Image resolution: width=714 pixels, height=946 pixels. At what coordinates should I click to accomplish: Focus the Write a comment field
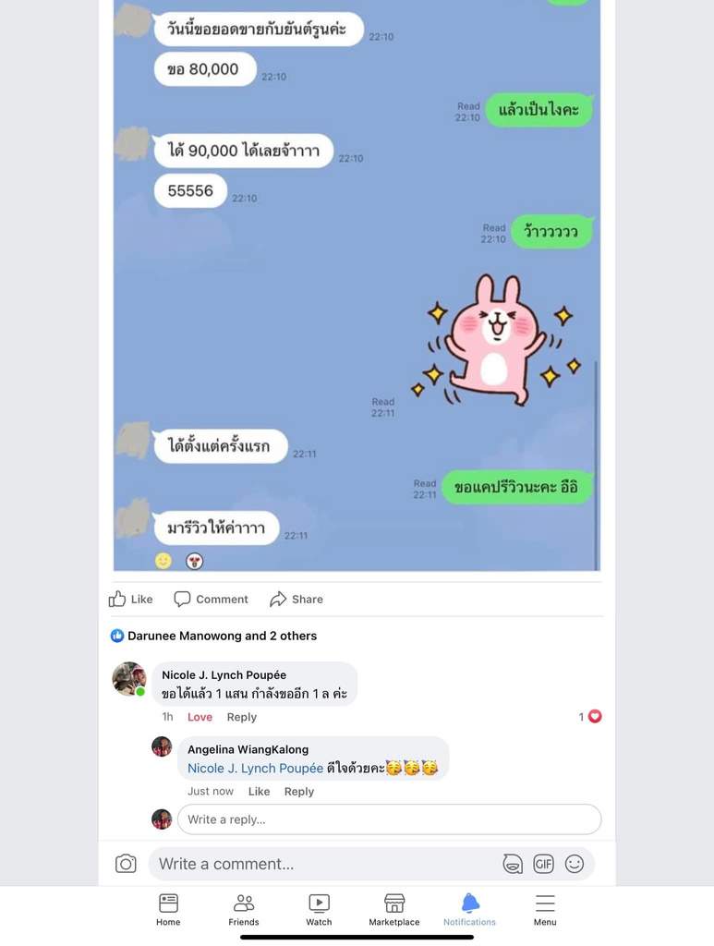pyautogui.click(x=326, y=864)
